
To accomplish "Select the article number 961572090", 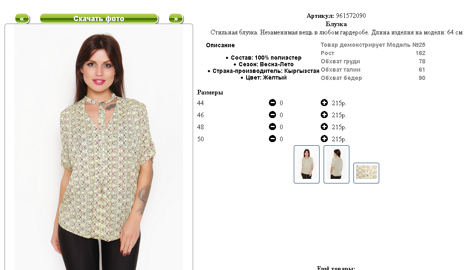I will pyautogui.click(x=351, y=16).
